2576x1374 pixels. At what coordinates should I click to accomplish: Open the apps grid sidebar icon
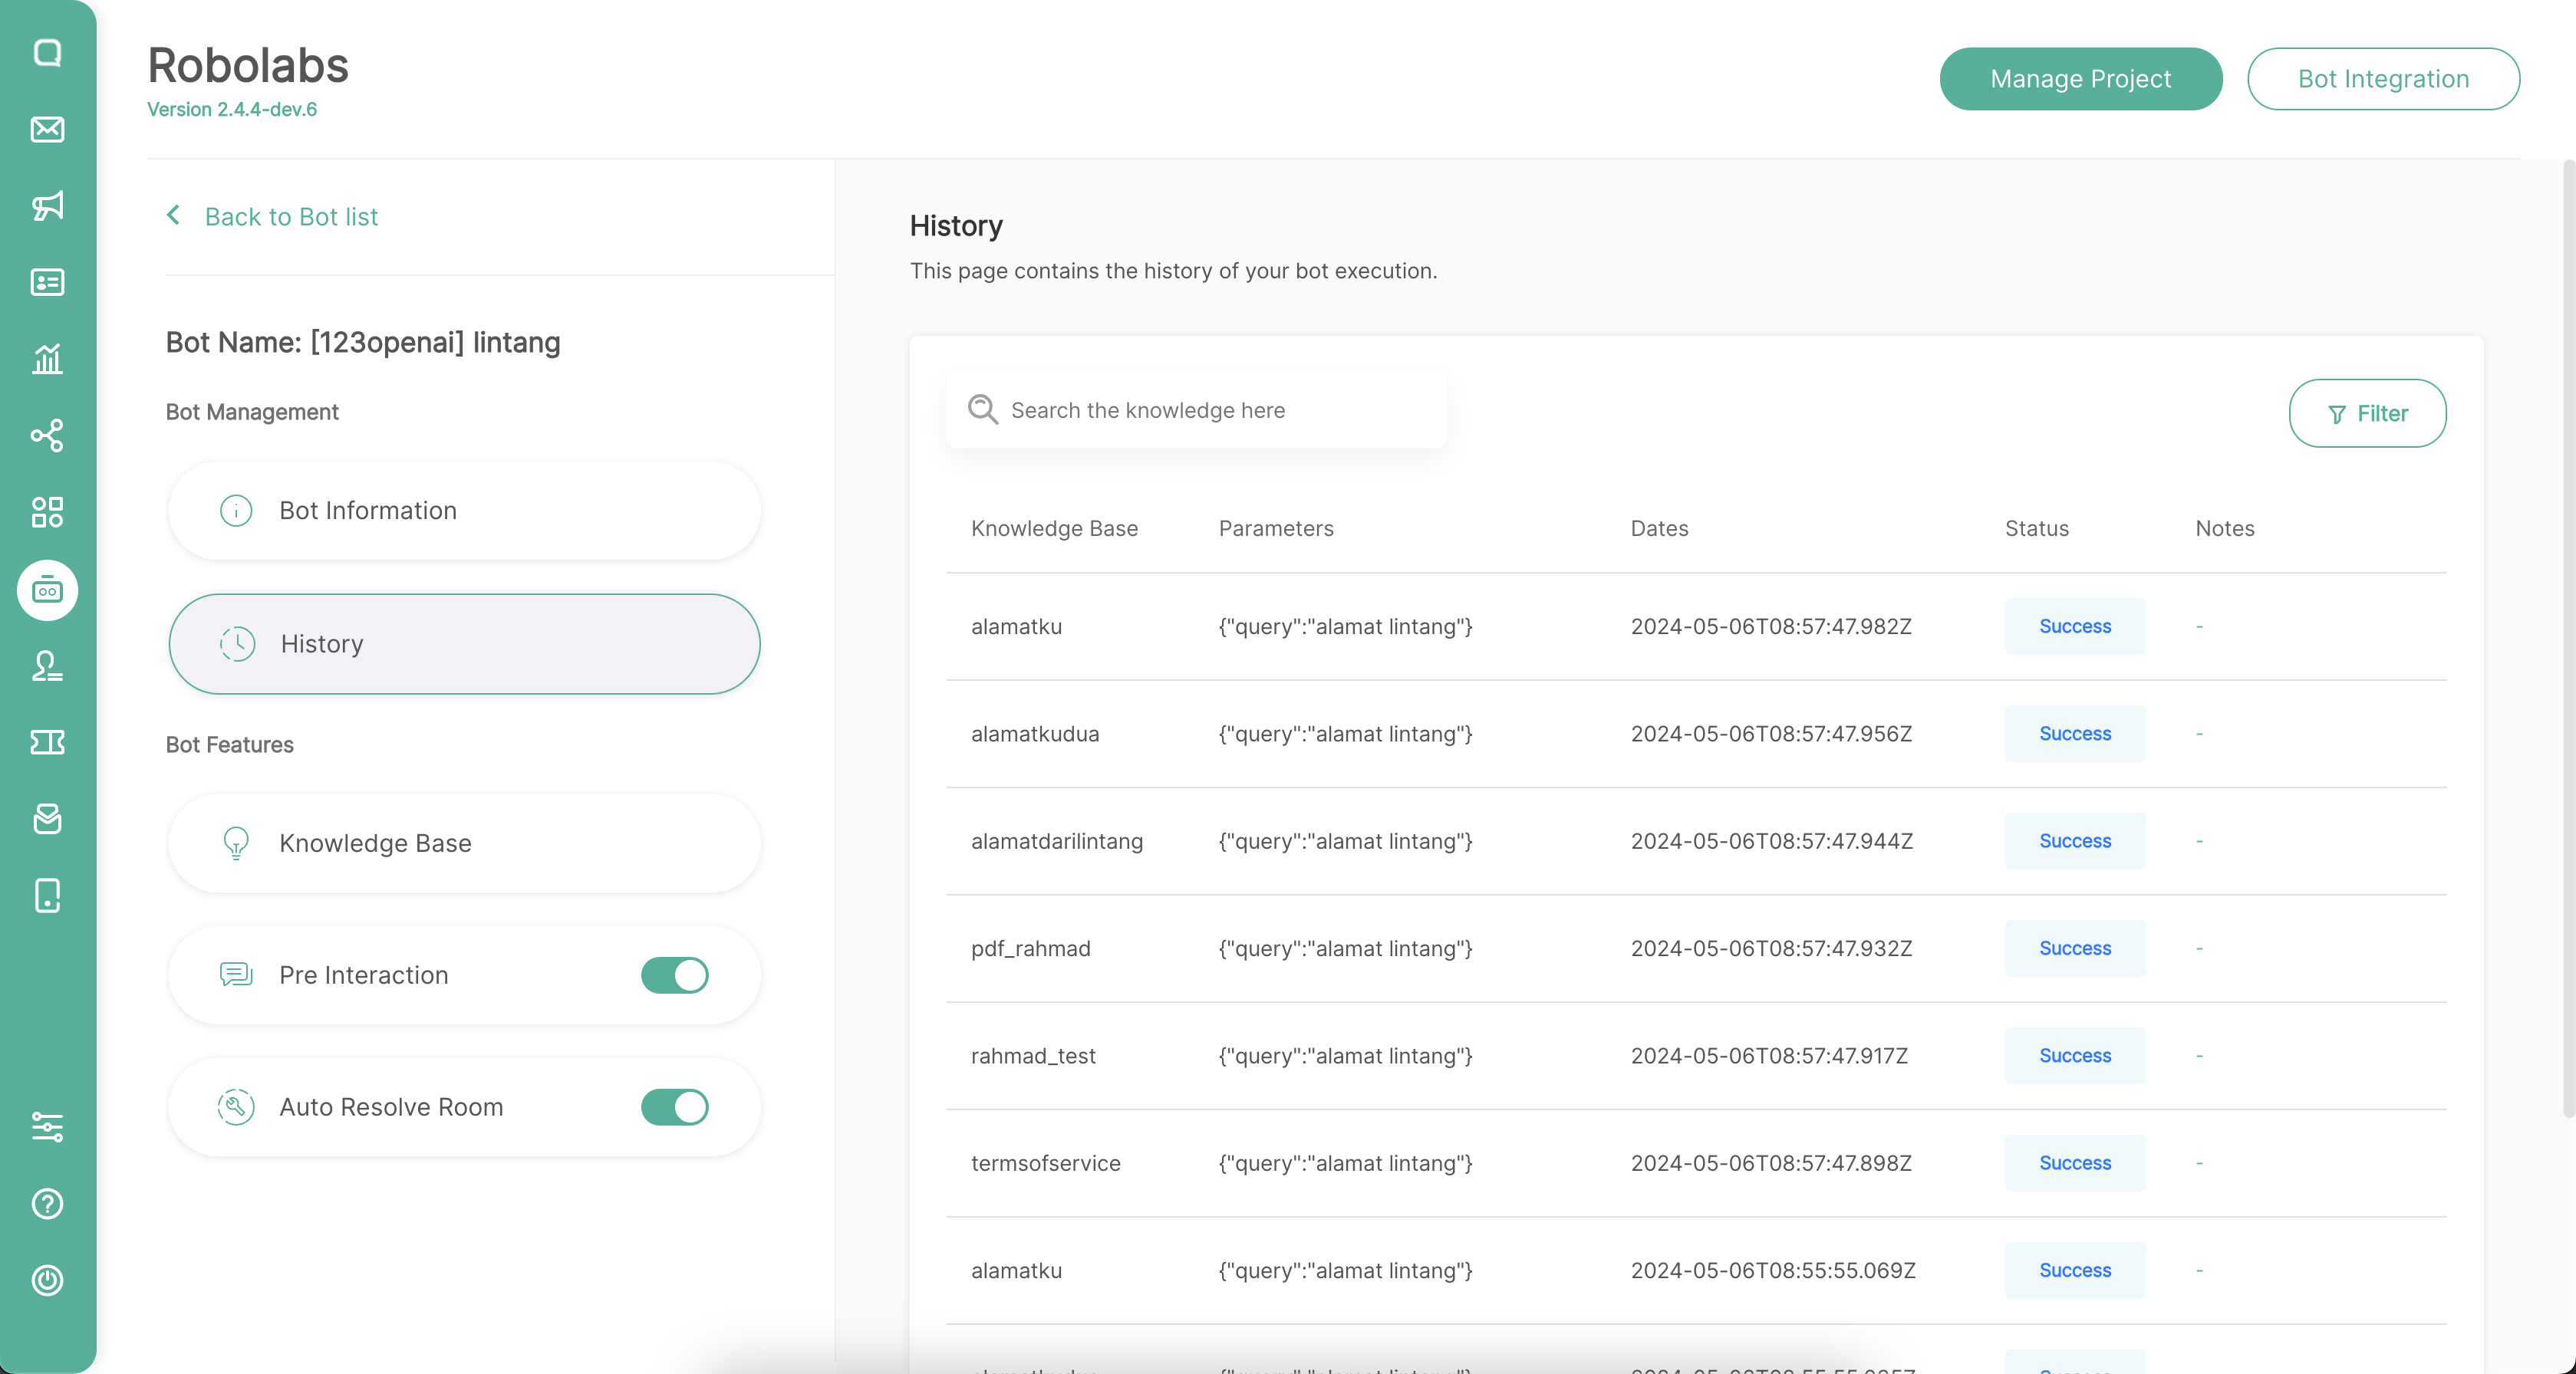click(47, 513)
